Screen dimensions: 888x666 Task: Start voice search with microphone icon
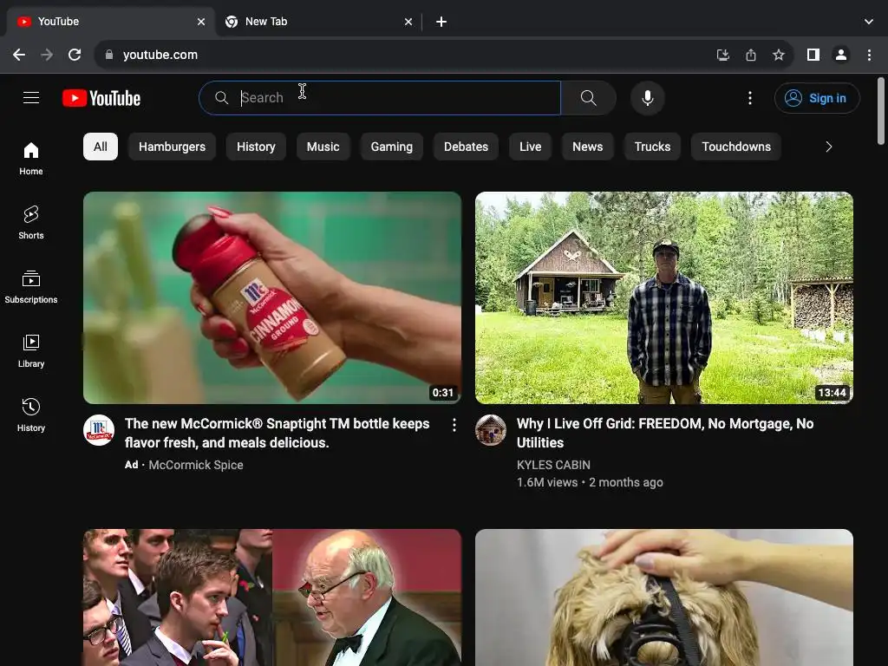tap(647, 98)
